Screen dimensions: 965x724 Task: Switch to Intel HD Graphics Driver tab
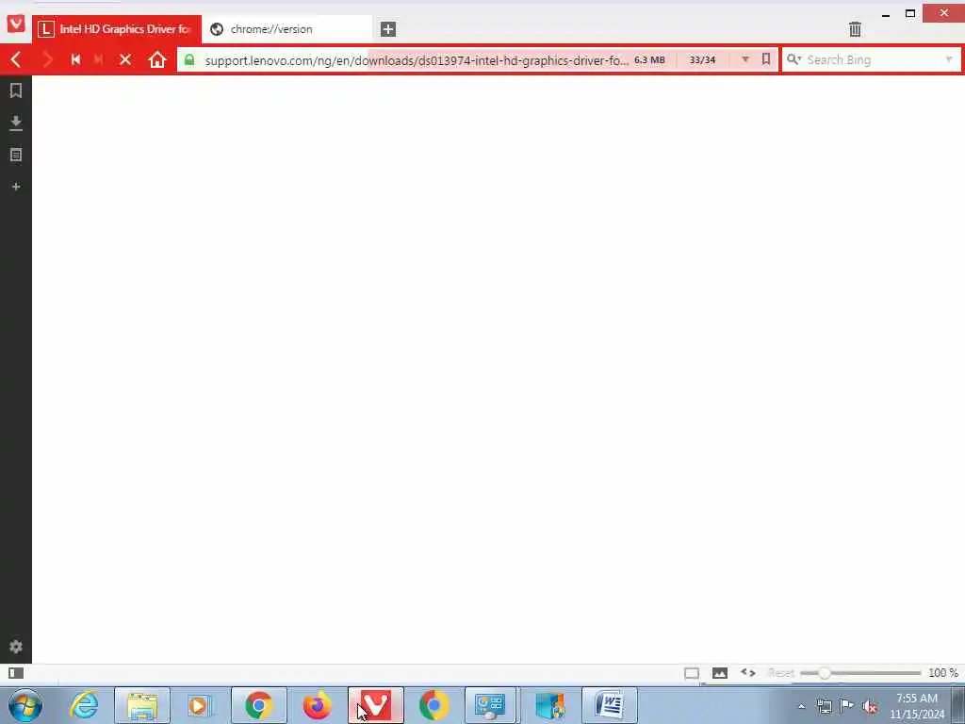coord(117,29)
